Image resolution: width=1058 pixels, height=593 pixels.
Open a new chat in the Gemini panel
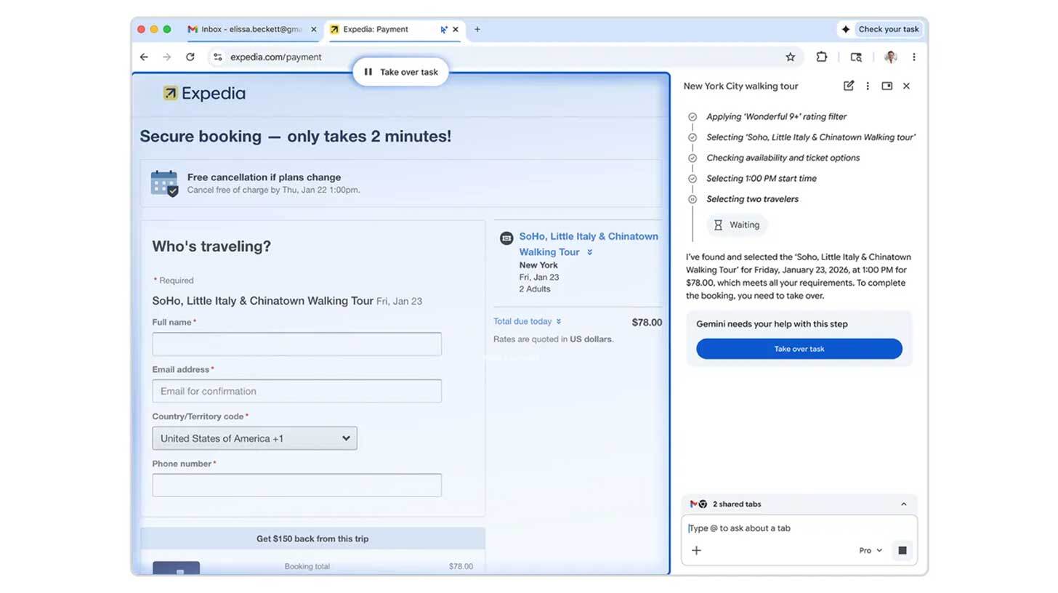tap(848, 86)
